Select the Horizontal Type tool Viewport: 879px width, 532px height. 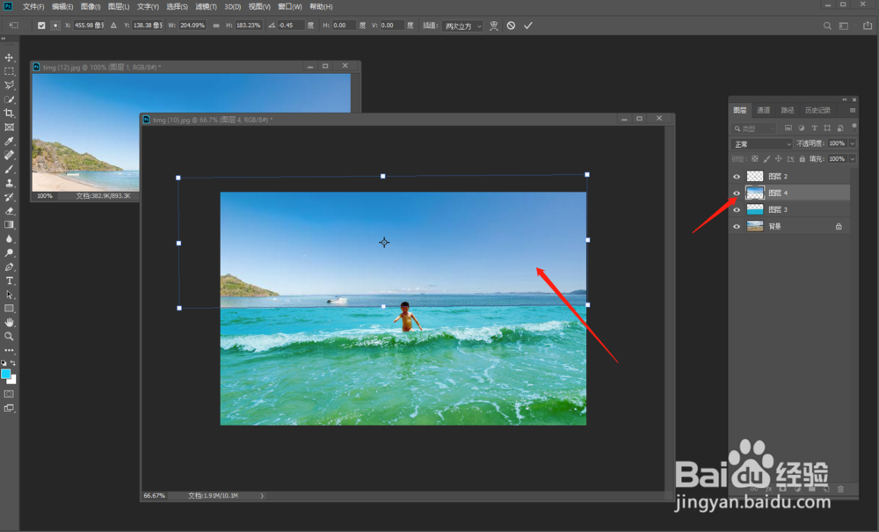[9, 281]
